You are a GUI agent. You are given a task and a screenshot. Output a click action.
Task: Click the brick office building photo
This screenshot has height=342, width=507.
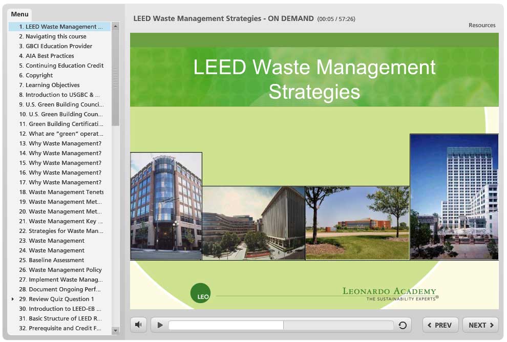[x=166, y=206]
